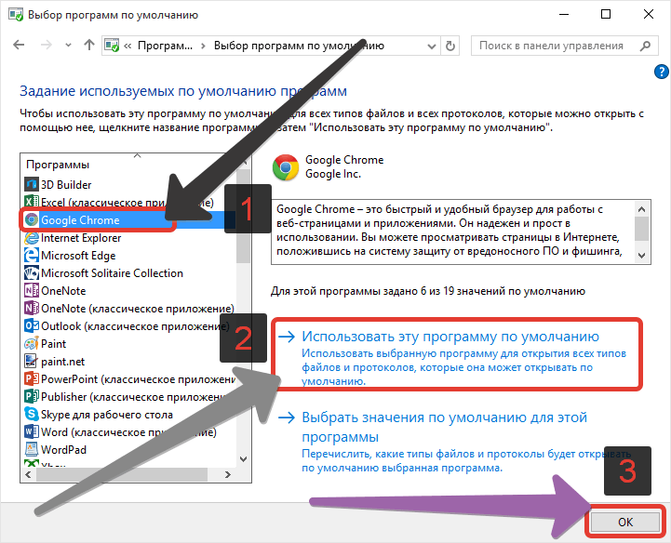Click the horizontal scrollbar right arrow

[x=228, y=474]
